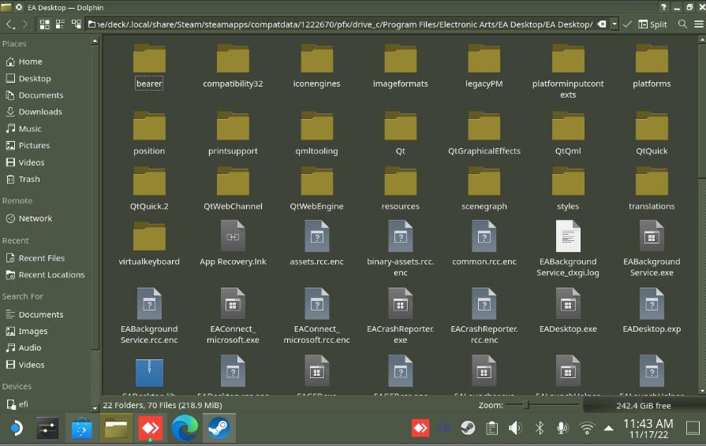Select Downloads in the Places panel
The image size is (706, 446).
(x=40, y=112)
